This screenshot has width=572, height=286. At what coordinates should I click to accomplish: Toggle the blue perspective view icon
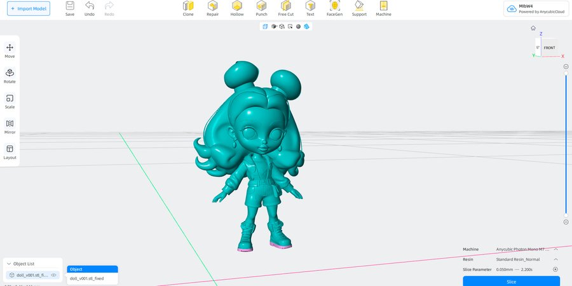click(265, 26)
